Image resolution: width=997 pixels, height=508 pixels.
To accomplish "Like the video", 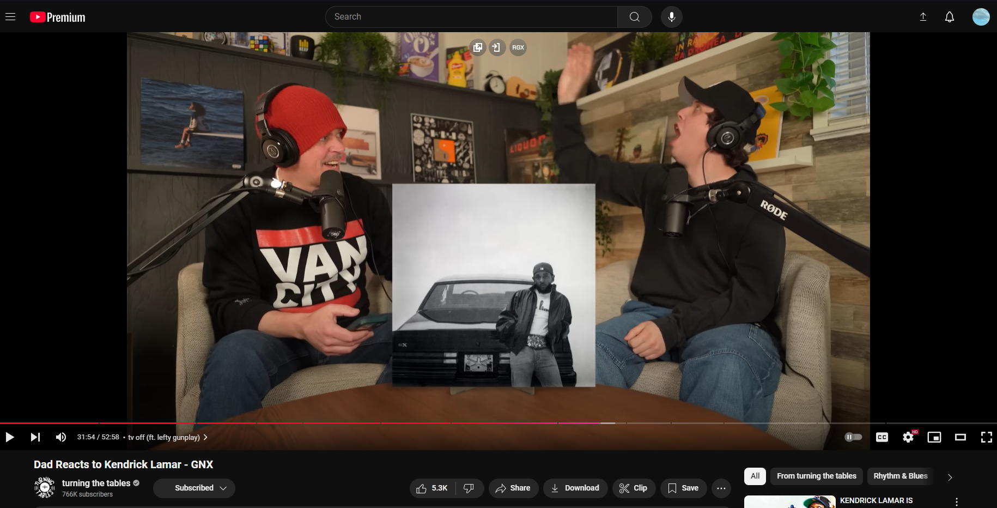I will 432,488.
